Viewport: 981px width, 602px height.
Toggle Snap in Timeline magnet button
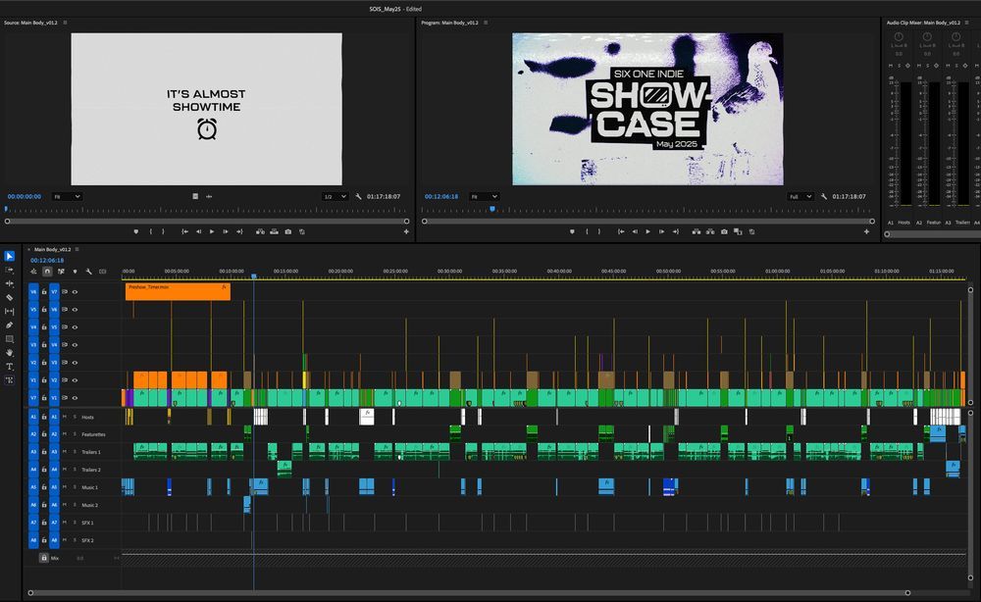pyautogui.click(x=47, y=272)
